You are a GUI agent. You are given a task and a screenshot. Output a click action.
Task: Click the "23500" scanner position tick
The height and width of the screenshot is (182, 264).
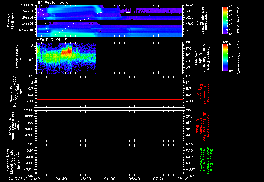coord(28,110)
